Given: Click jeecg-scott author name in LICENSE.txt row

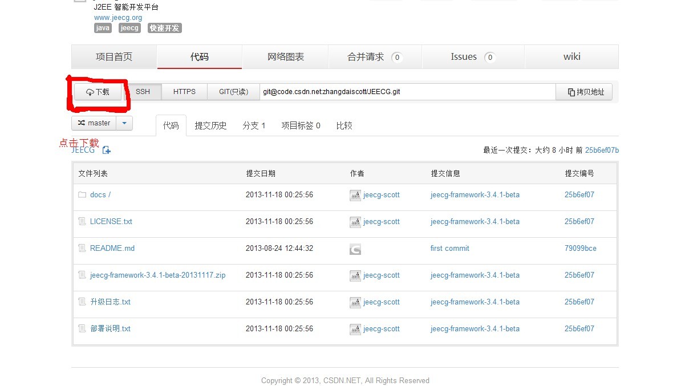Looking at the screenshot, I should pos(381,221).
